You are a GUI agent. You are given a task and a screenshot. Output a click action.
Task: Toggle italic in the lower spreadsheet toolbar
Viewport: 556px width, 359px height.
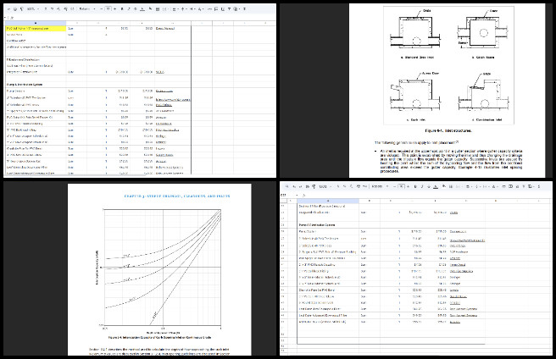point(423,186)
